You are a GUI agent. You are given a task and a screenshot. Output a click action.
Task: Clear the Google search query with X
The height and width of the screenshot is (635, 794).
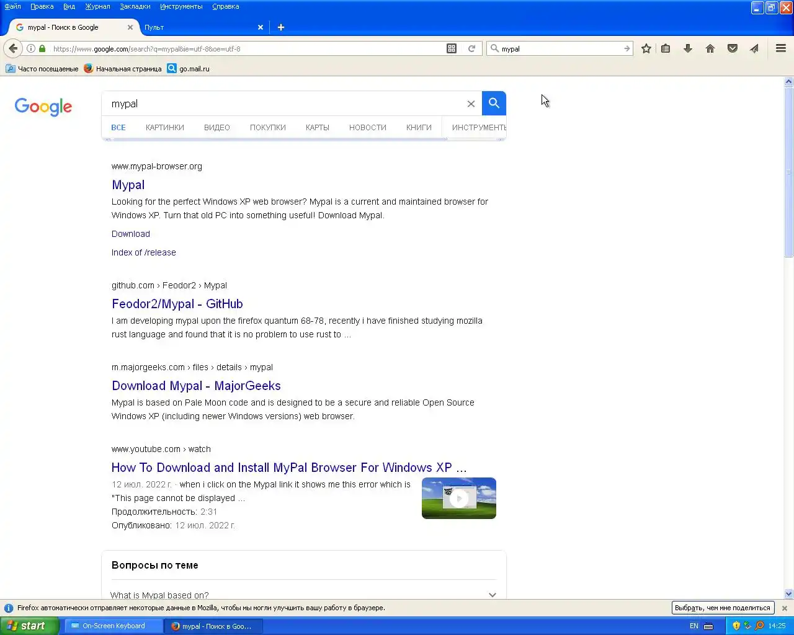point(471,104)
